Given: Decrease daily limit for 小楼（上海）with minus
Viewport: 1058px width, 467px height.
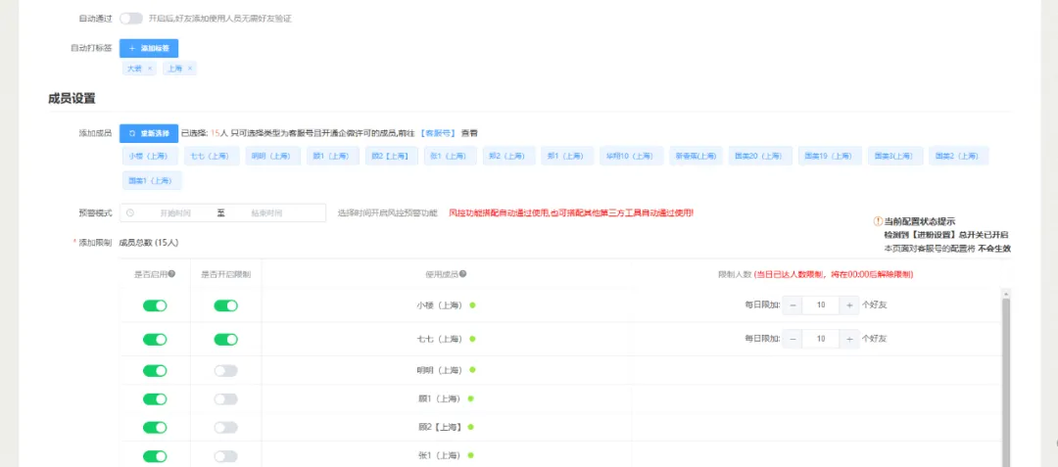Looking at the screenshot, I should [x=793, y=305].
